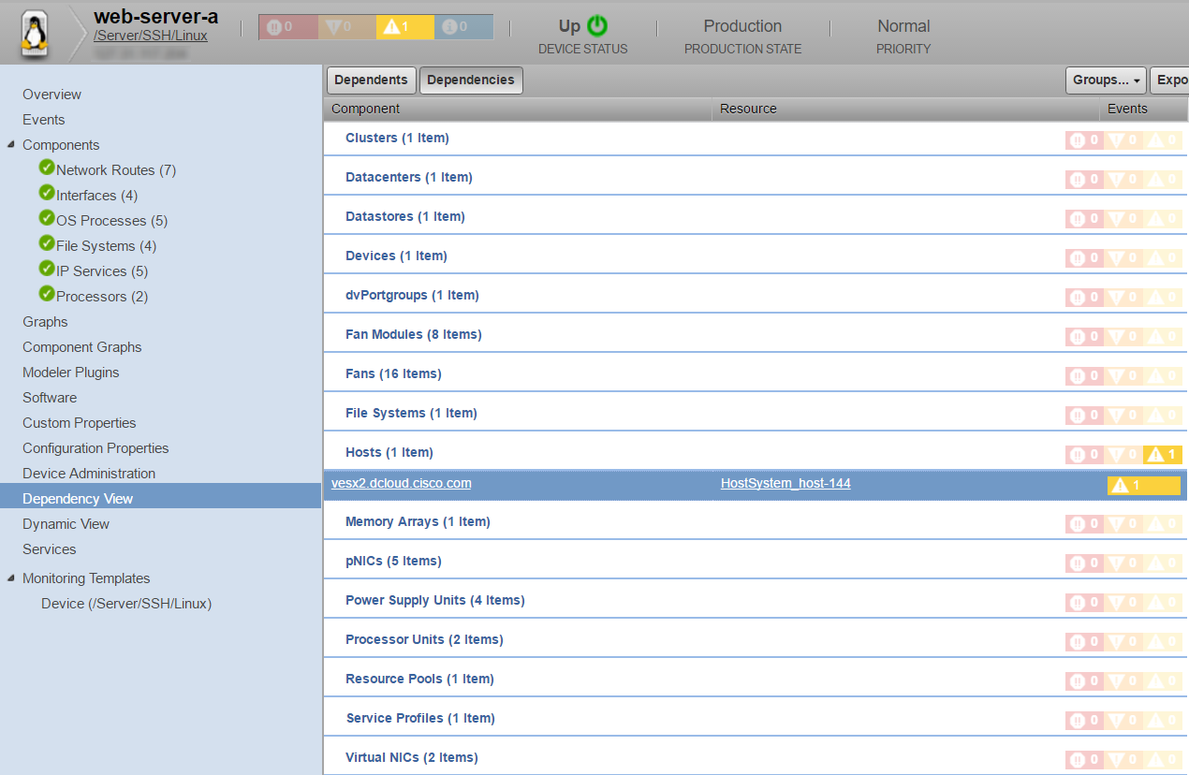Viewport: 1189px width, 775px height.
Task: Click the green power device status icon
Action: pyautogui.click(x=597, y=26)
